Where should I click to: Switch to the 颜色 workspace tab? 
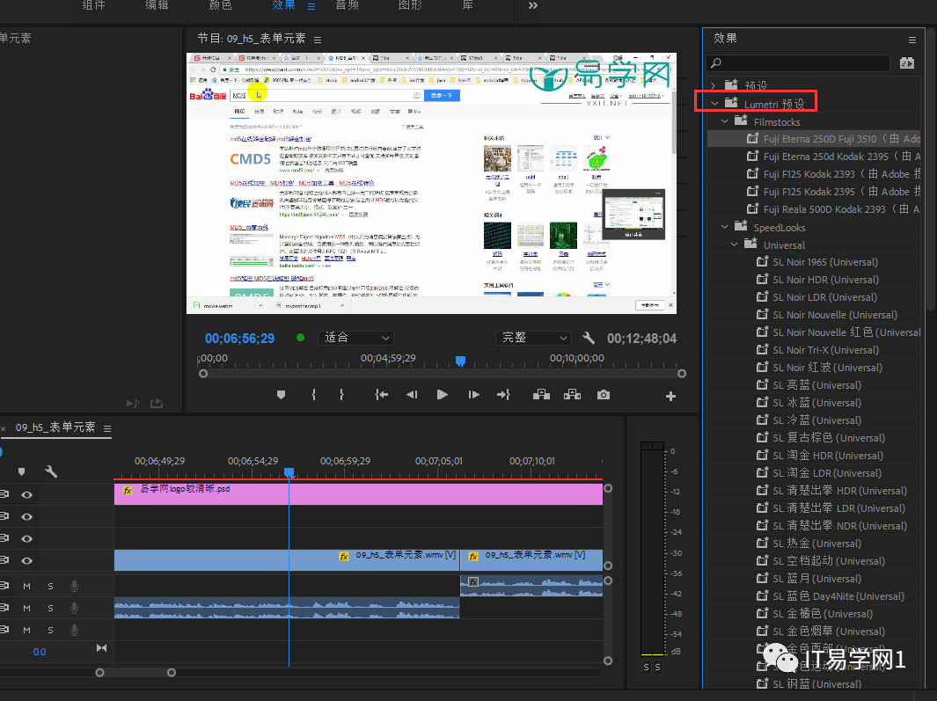220,5
